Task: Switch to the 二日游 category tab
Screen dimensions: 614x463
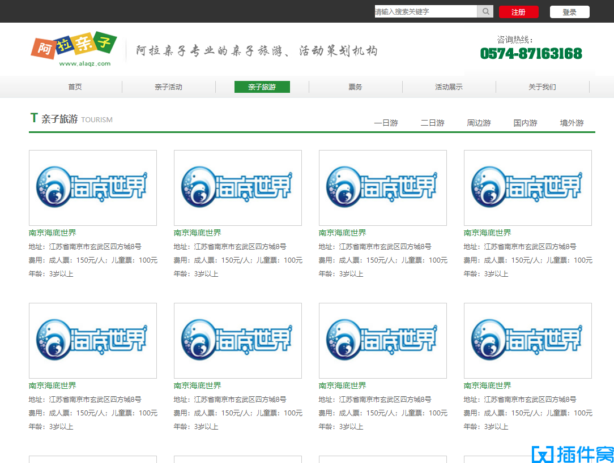Action: pyautogui.click(x=433, y=123)
